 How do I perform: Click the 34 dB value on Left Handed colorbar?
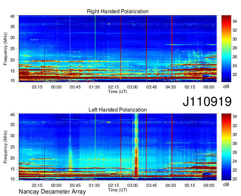[x=235, y=117]
